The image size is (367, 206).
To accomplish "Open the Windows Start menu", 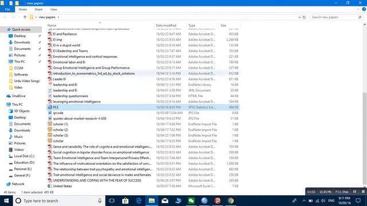I will [6, 201].
